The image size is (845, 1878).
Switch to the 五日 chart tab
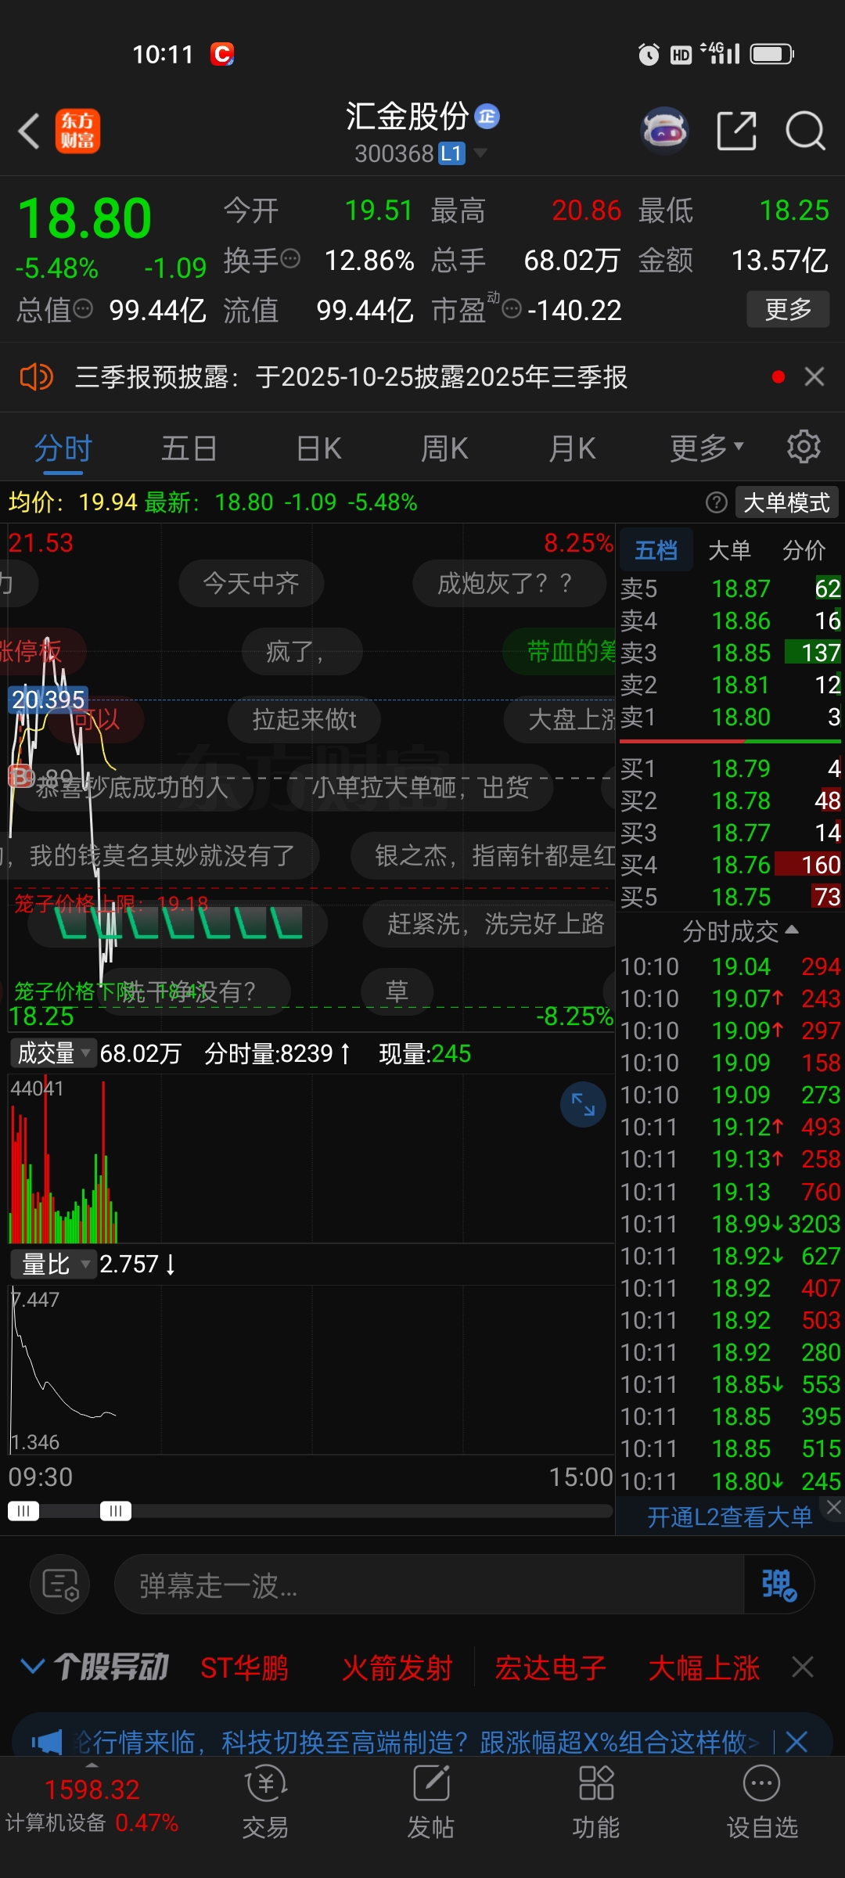click(189, 449)
